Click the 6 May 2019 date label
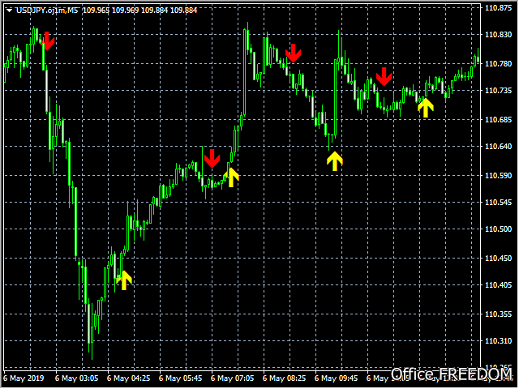This screenshot has width=519, height=389. pyautogui.click(x=24, y=378)
